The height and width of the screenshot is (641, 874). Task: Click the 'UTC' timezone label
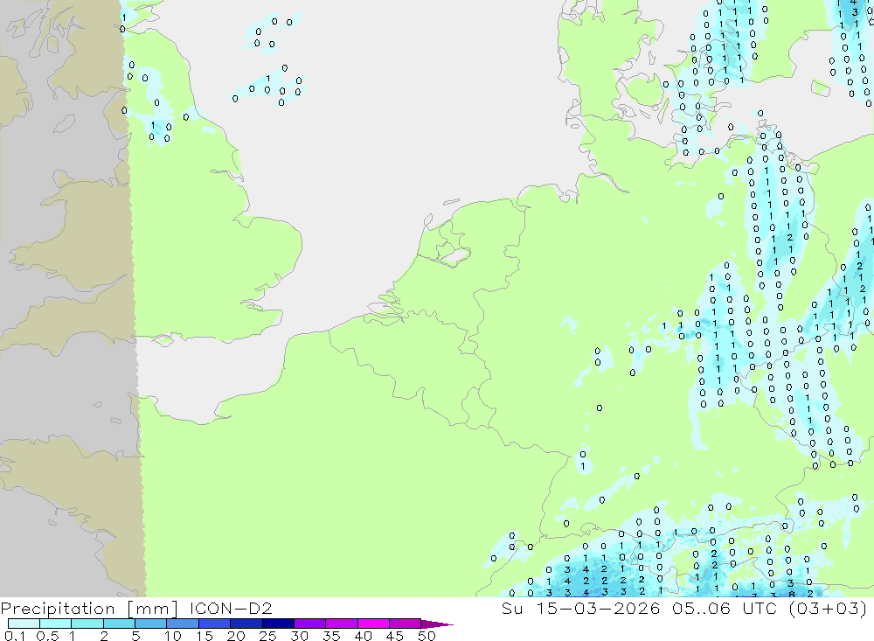coord(760,608)
